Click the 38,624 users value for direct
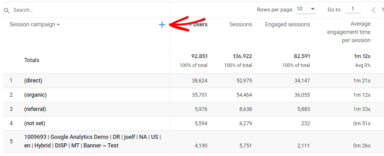 click(200, 81)
